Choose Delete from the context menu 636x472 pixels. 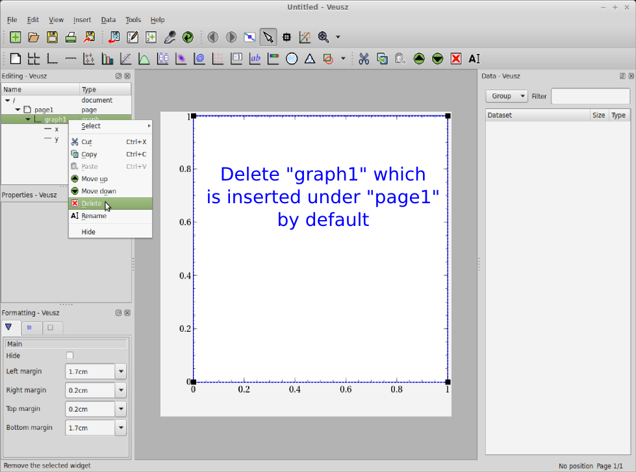click(x=91, y=204)
